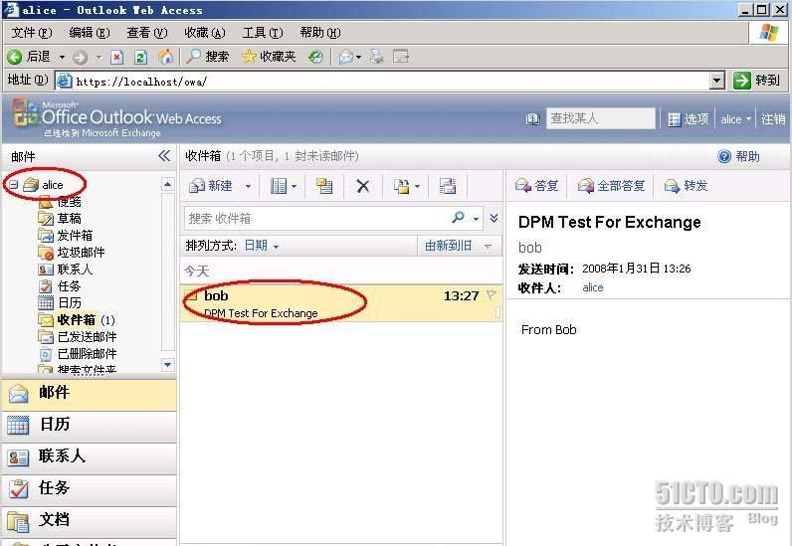Click the Go (转到) button
The image size is (792, 546).
tap(756, 81)
